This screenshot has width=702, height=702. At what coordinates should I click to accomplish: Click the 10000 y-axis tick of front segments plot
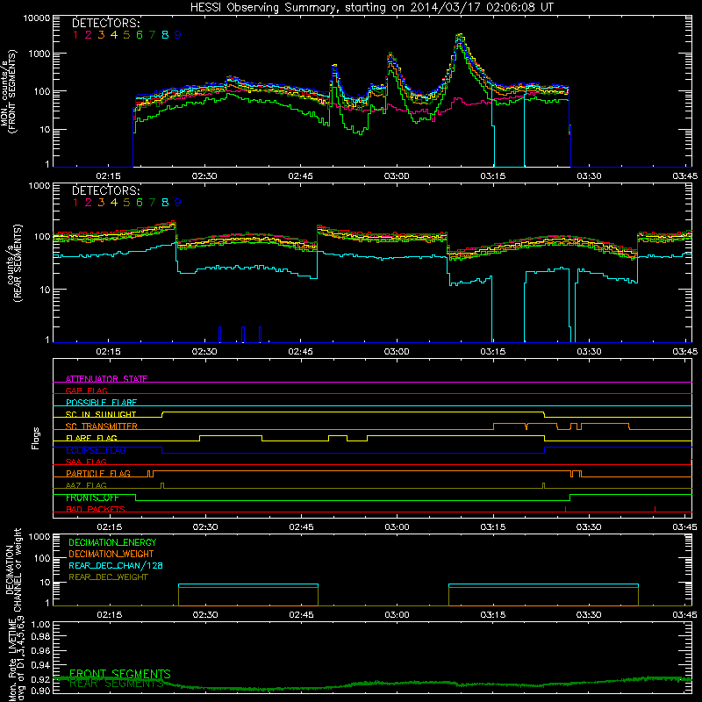tap(36, 18)
